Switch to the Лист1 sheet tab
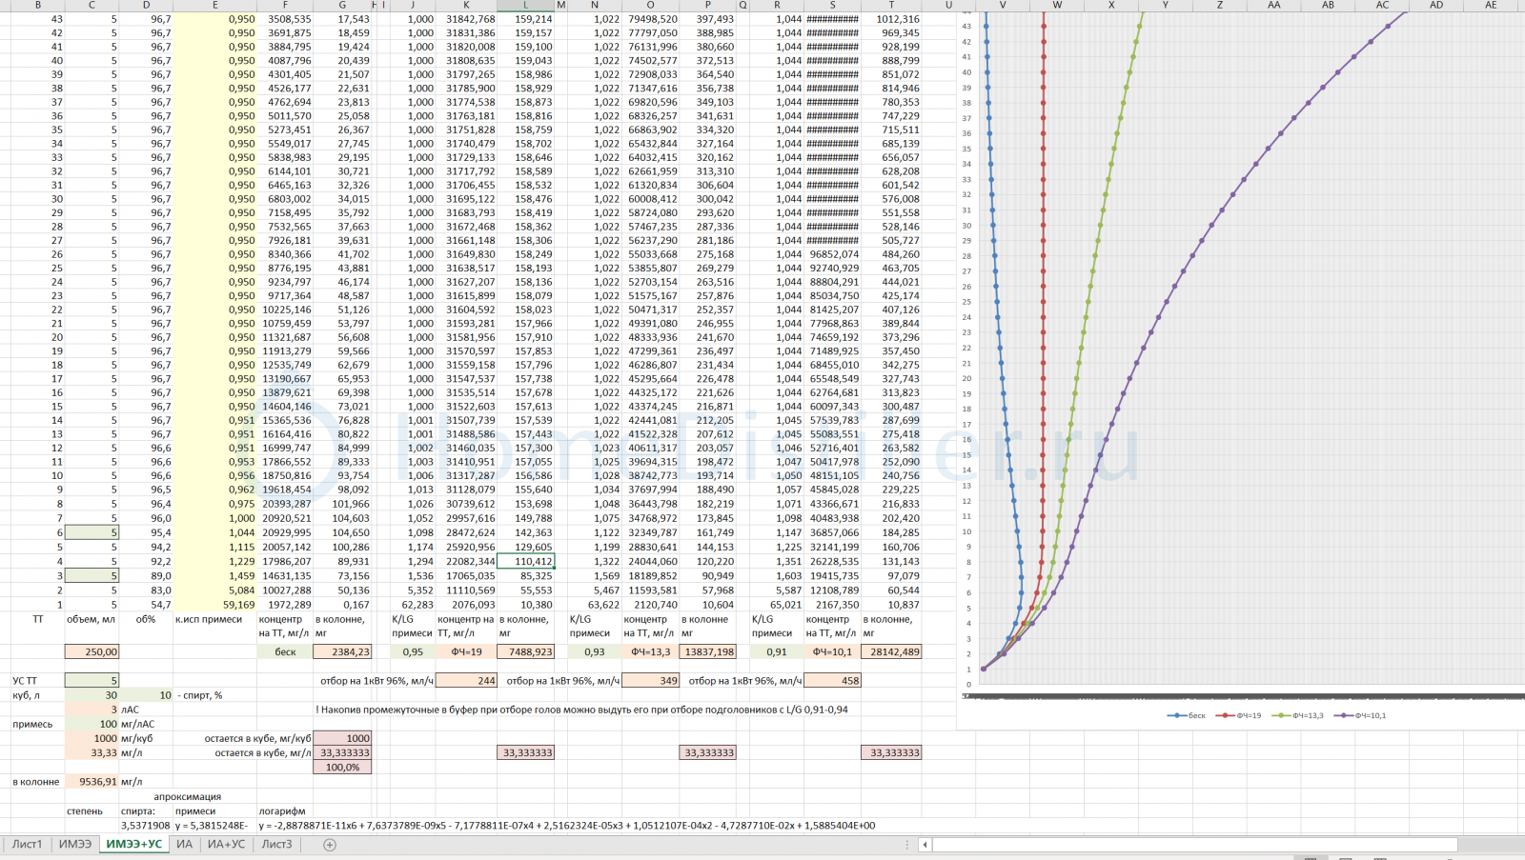Image resolution: width=1525 pixels, height=860 pixels. 27,845
